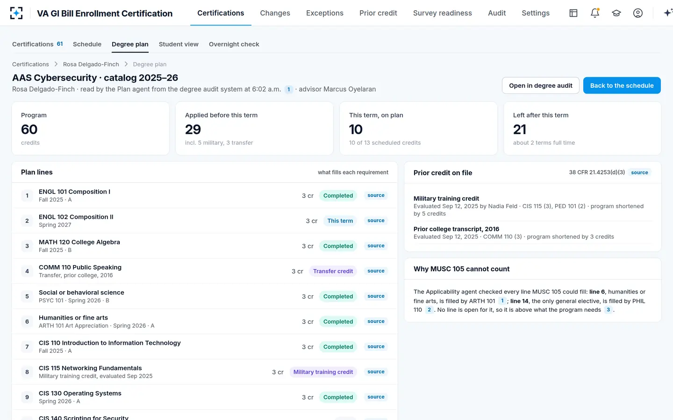
Task: Open source for Humanities or fine arts
Action: [x=376, y=322]
